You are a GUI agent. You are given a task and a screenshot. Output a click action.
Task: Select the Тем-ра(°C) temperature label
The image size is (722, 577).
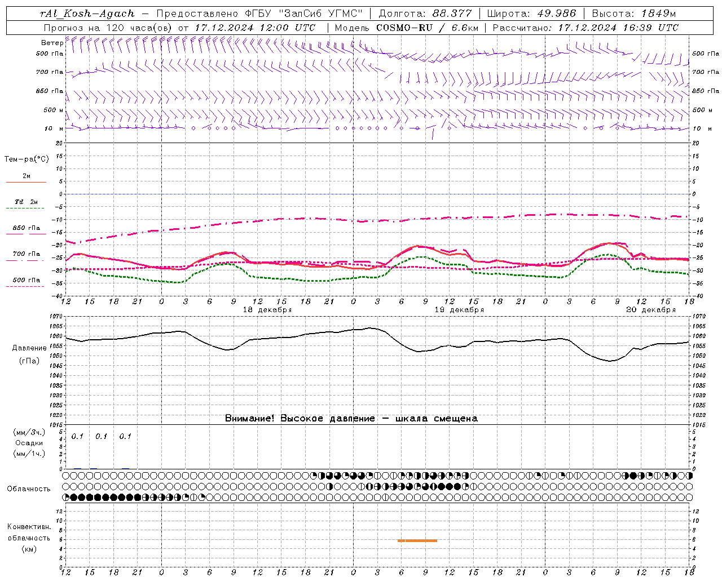point(27,159)
